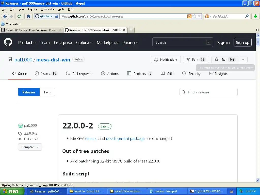Open the 22.0.0-2 tag link in sidebar
Viewport: 260px width, 195px height.
coord(31,133)
